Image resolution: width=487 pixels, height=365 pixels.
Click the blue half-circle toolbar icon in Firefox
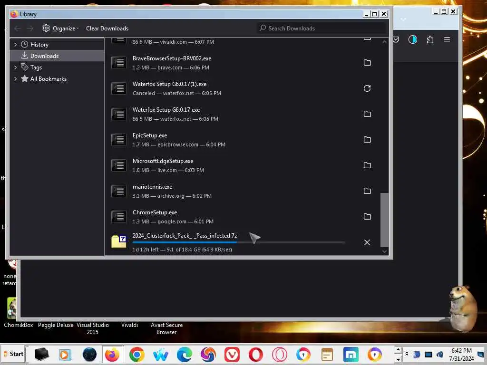[x=412, y=39]
